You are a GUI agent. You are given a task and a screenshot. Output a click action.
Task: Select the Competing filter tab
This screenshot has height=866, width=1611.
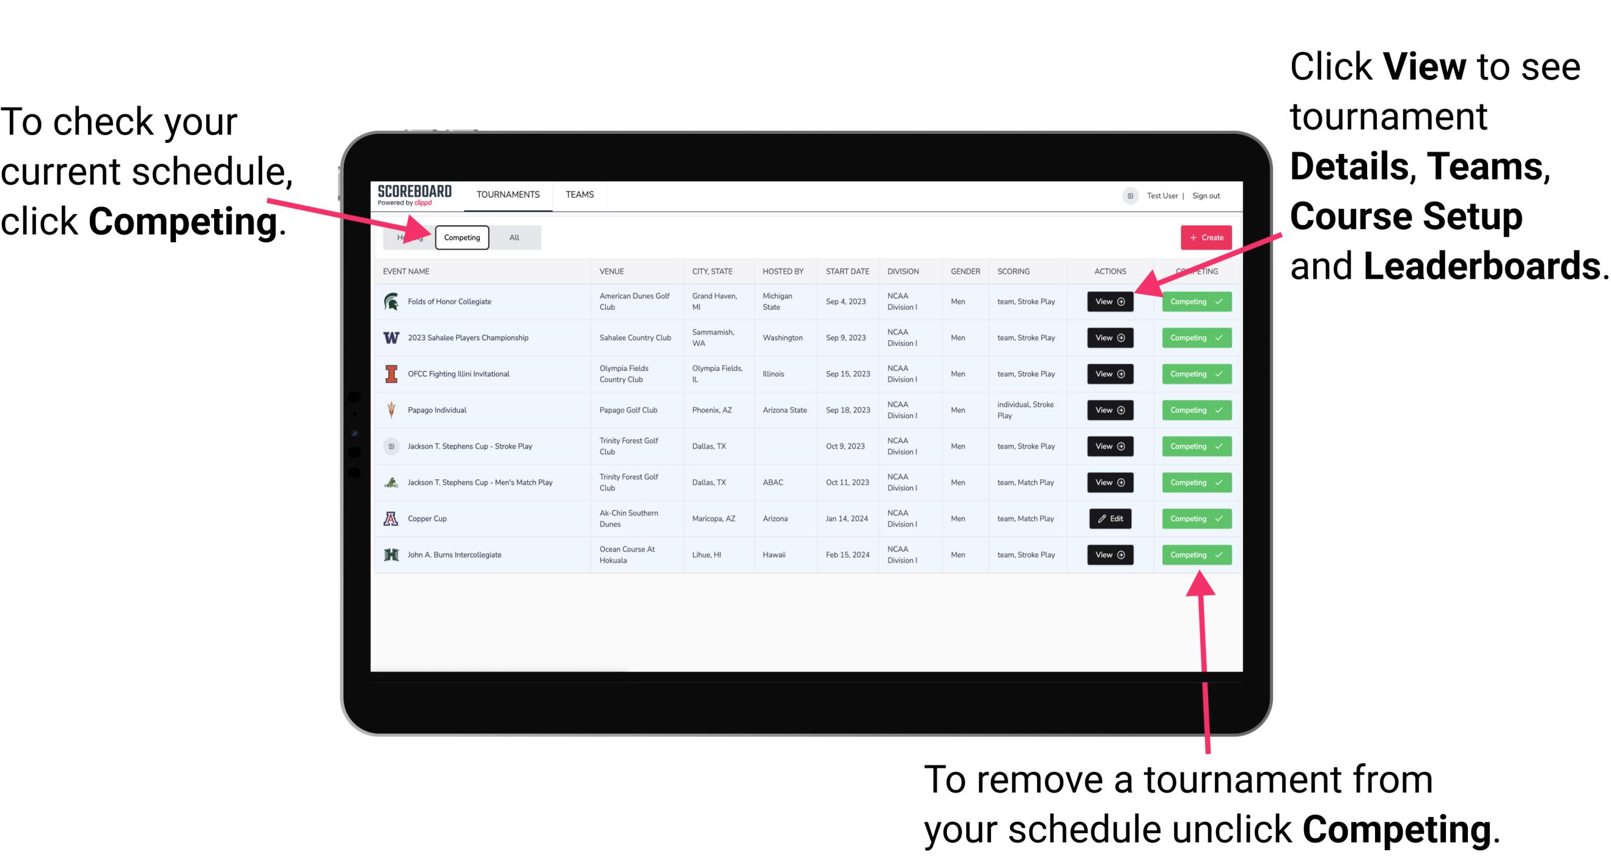461,237
